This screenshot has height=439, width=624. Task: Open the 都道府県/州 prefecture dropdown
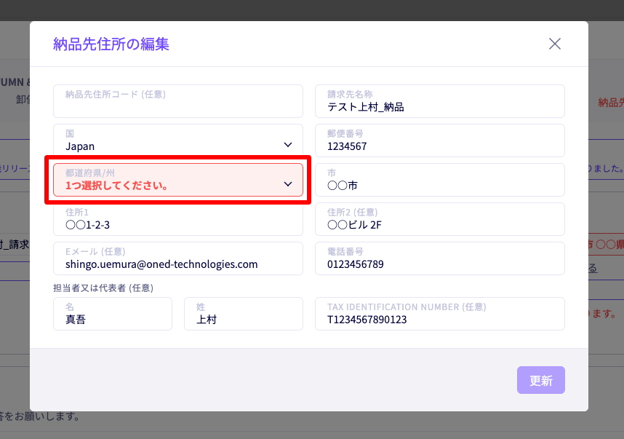click(178, 180)
